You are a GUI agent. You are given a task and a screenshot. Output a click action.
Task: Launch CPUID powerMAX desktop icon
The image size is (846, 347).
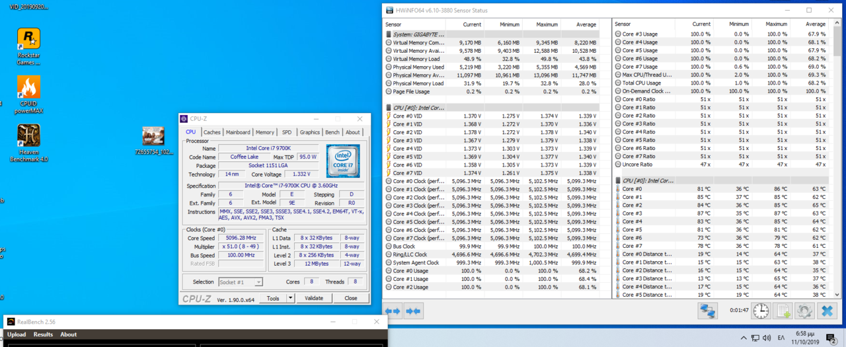[28, 95]
